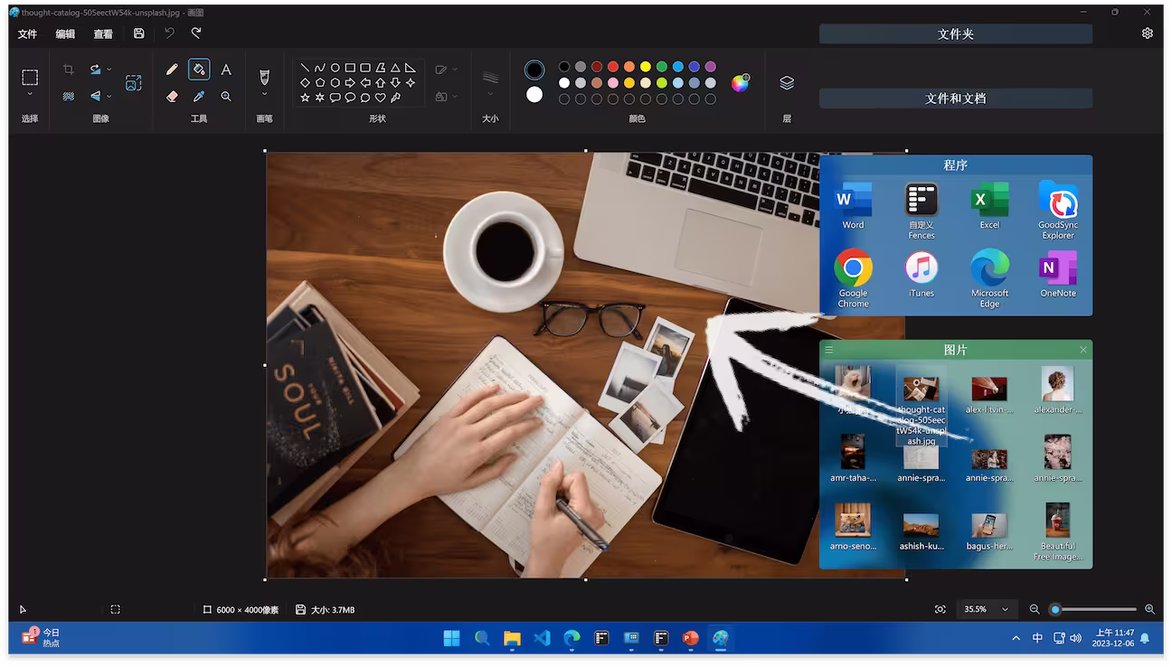Select ashish-ku image in 图片 fence
Screen dimensions: 1172x667
click(x=922, y=531)
